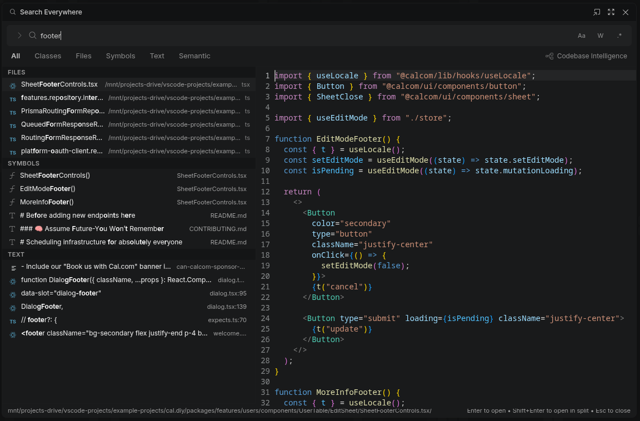
Task: Click text icon beside 'Scheduling infrastructure' heading
Action: click(x=12, y=242)
